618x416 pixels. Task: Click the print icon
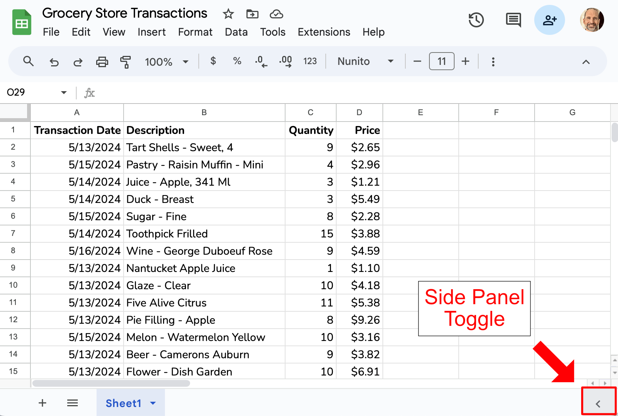point(102,62)
